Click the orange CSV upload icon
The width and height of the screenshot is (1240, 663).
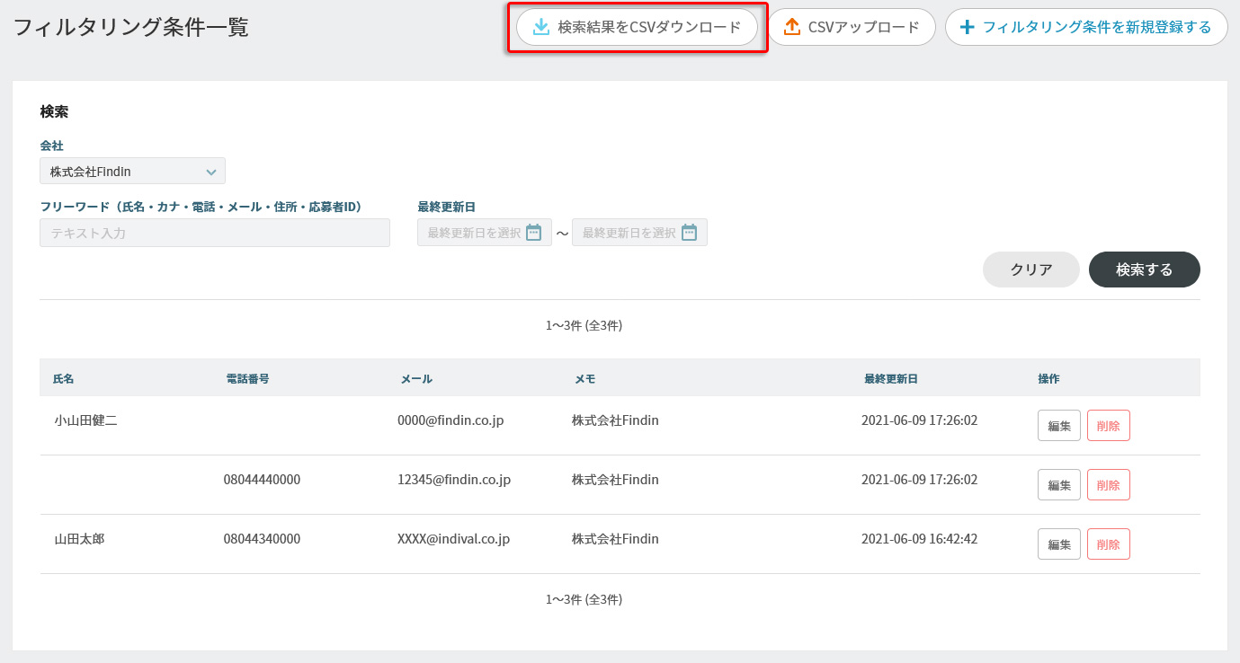point(791,27)
